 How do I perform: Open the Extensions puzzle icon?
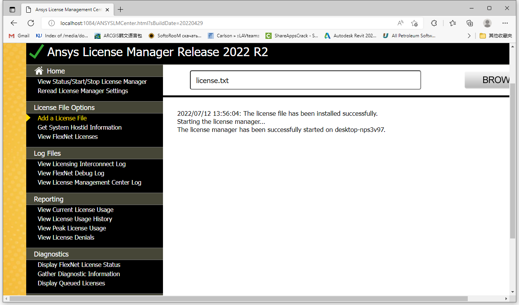pyautogui.click(x=434, y=23)
